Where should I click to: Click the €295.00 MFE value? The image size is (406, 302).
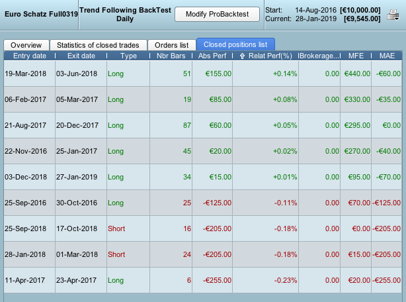357,125
